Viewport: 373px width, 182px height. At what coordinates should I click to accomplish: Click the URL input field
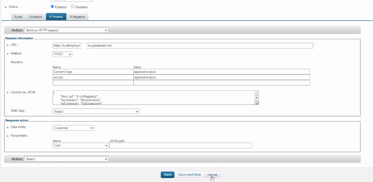point(182,46)
